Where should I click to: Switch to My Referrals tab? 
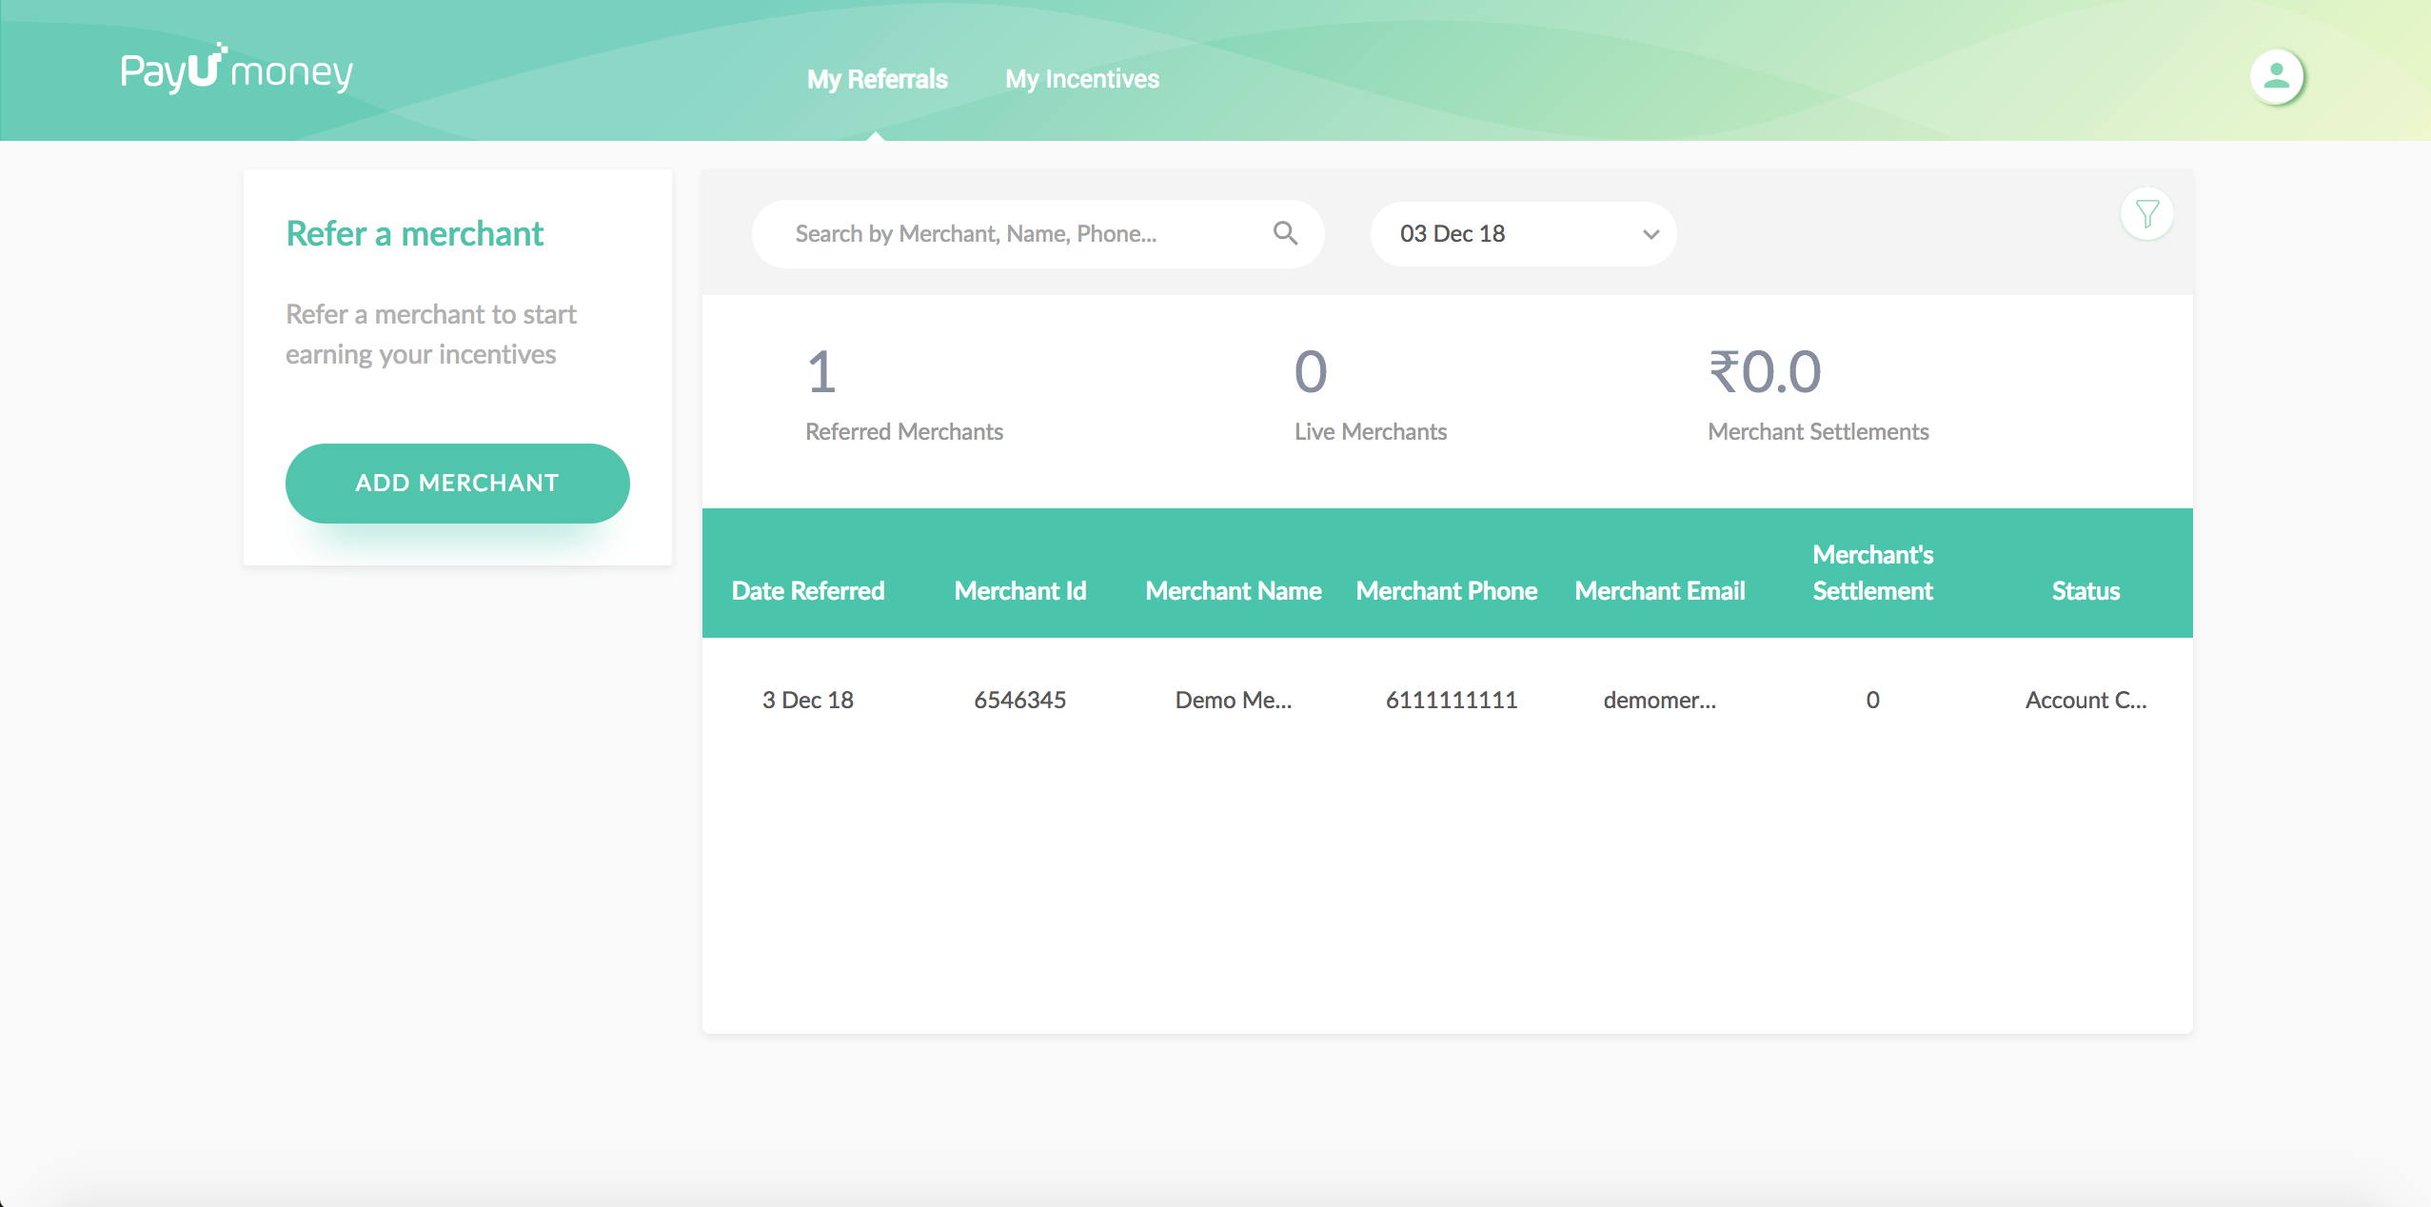pyautogui.click(x=877, y=79)
